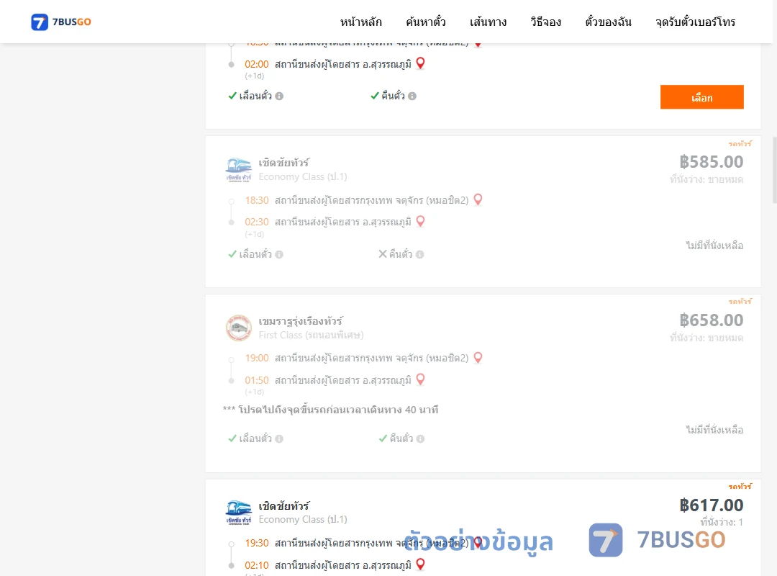
Task: Click the 02:10 arrival time
Action: 257,565
